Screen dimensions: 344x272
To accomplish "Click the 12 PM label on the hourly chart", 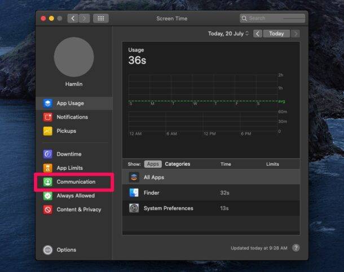I will coord(210,134).
